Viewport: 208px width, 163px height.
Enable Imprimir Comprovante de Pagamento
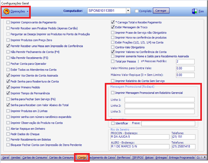tap(8, 22)
